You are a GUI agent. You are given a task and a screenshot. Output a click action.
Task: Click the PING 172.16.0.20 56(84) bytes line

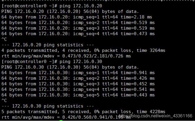70,11
